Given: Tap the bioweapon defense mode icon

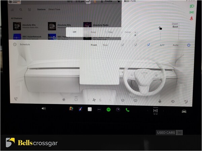Looking at the screenshot, I should click(x=64, y=100).
